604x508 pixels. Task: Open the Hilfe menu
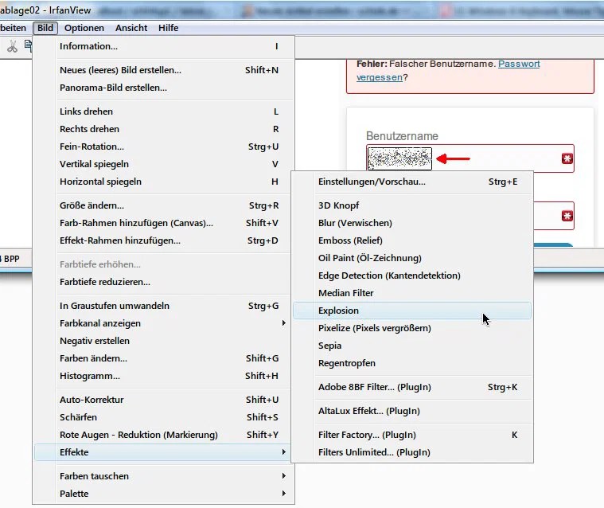click(169, 28)
